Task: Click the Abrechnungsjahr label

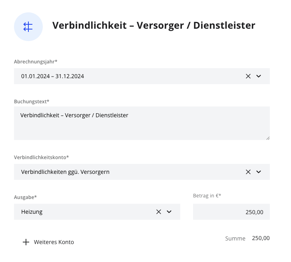Action: [36, 61]
